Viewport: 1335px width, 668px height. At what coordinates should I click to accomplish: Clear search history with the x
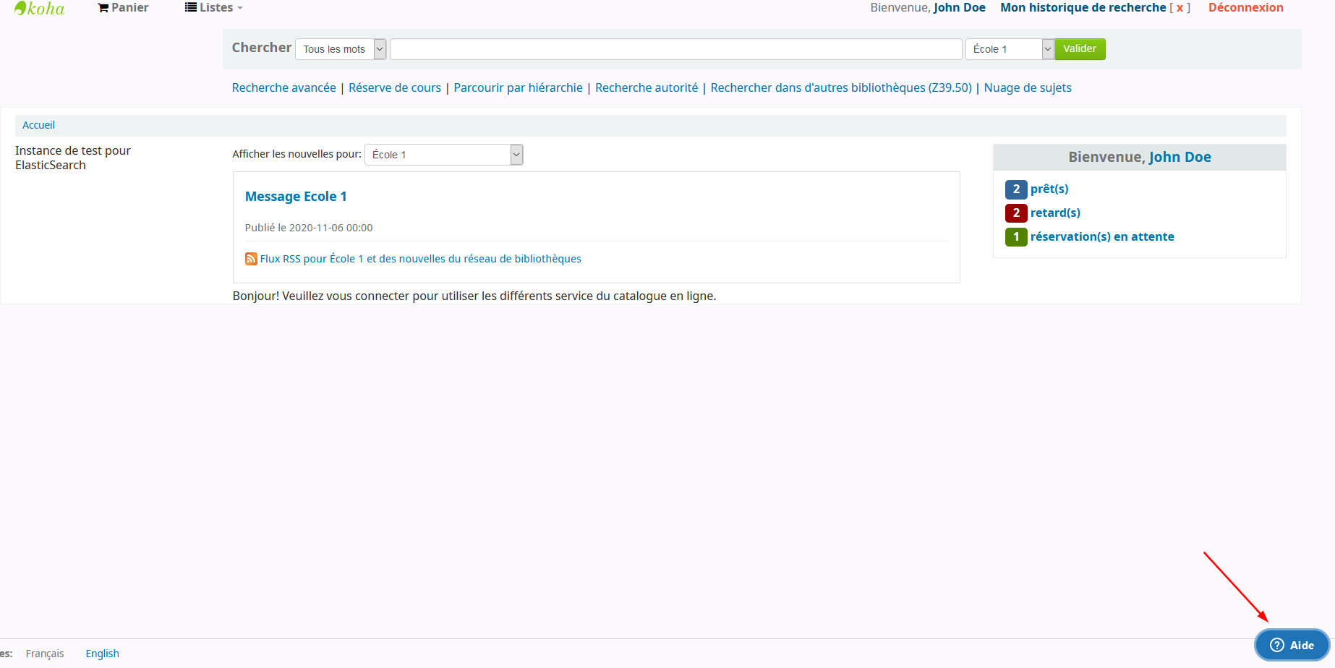(1180, 8)
